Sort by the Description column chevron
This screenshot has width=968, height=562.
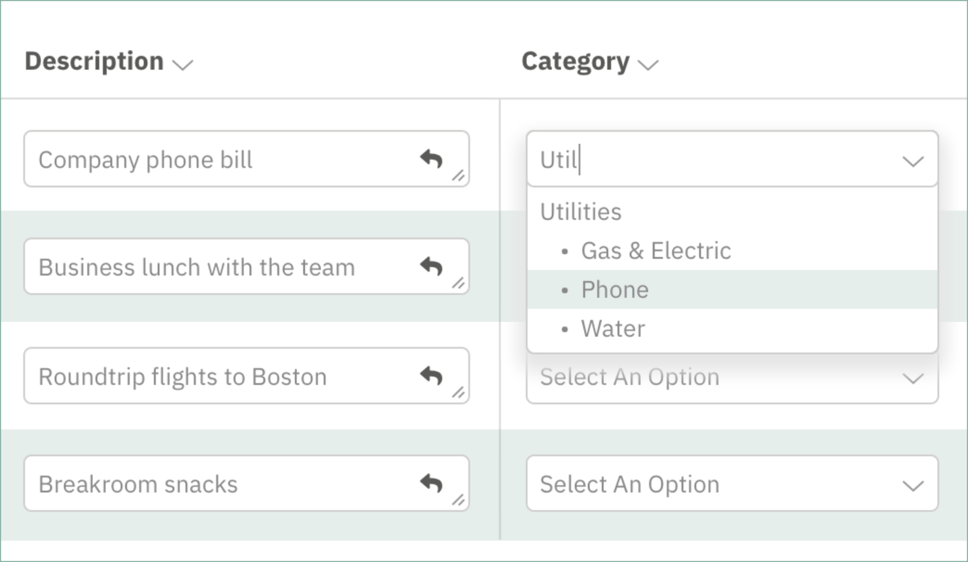pyautogui.click(x=183, y=65)
